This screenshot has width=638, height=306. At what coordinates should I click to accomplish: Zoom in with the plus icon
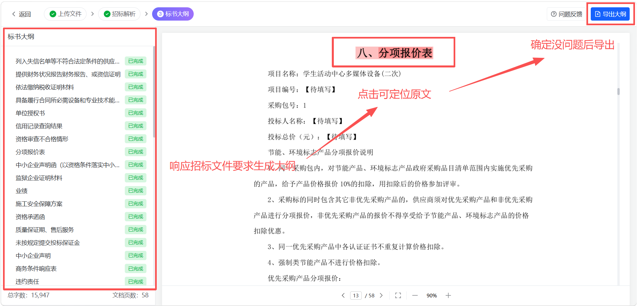(448, 295)
